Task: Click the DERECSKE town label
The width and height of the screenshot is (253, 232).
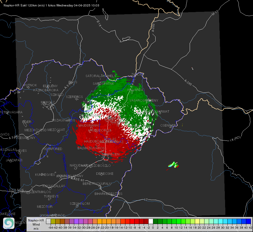Action: [x=105, y=173]
